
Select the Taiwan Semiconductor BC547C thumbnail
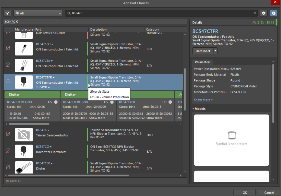coord(24,135)
